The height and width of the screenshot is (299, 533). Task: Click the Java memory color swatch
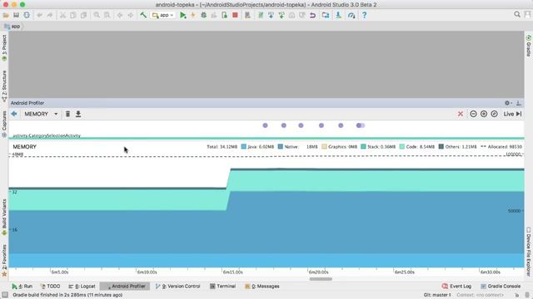243,146
